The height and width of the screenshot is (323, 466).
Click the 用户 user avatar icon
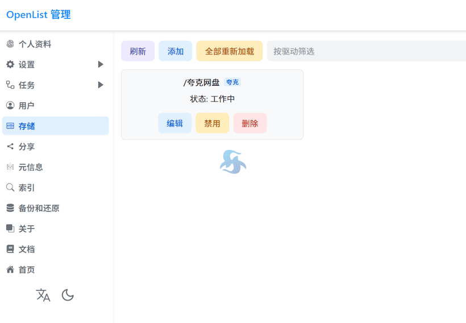pyautogui.click(x=10, y=106)
